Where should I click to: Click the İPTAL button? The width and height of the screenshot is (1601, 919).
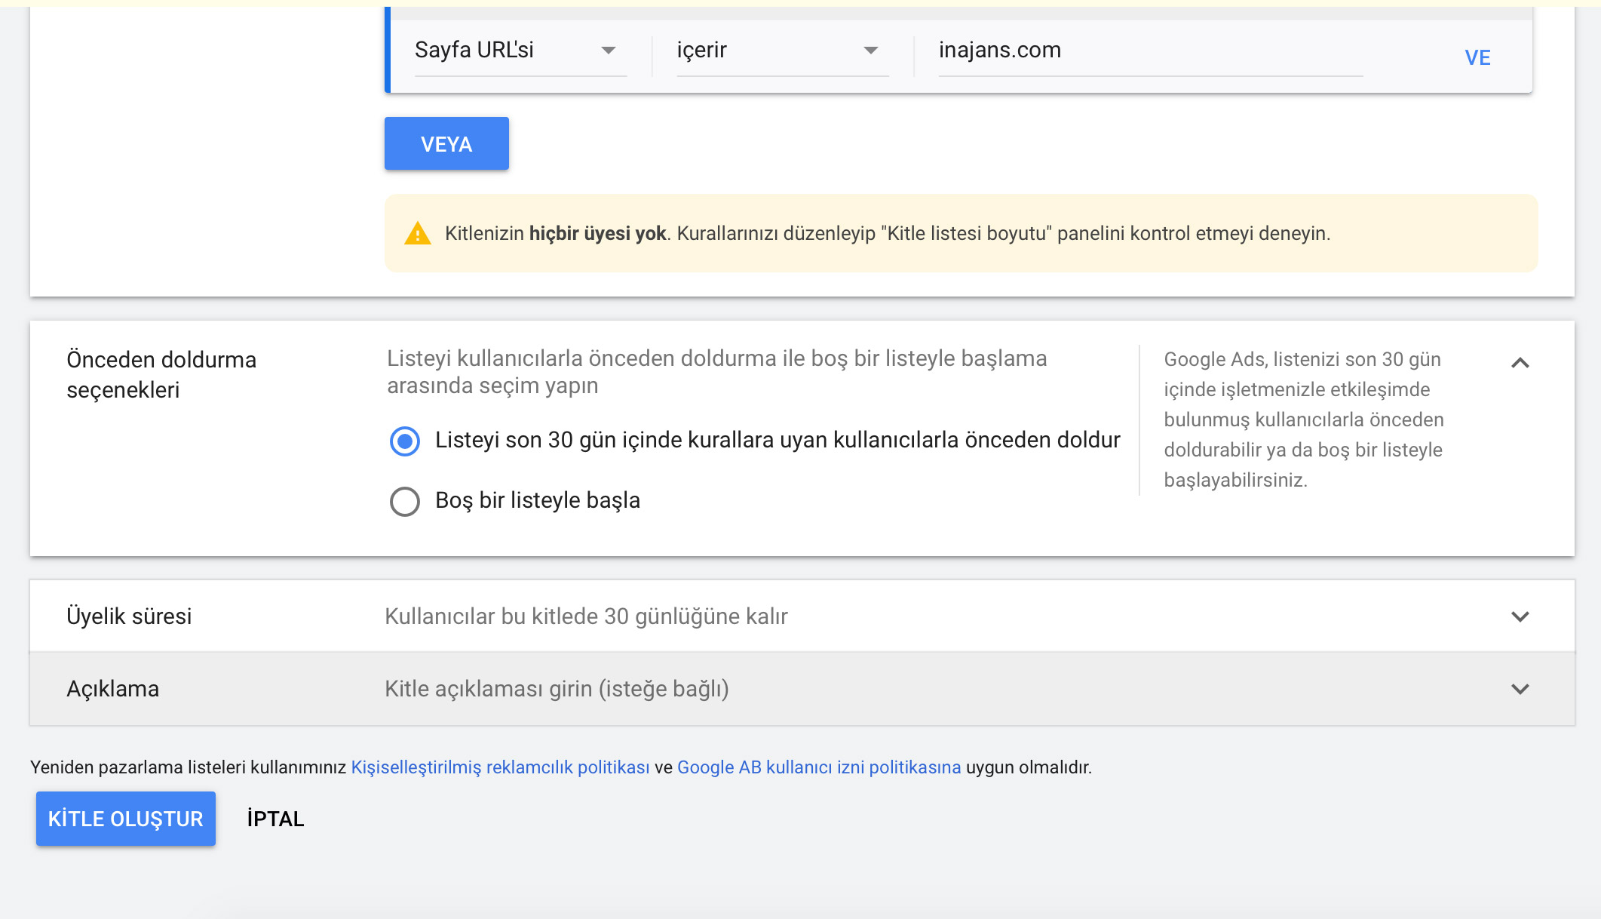point(275,819)
